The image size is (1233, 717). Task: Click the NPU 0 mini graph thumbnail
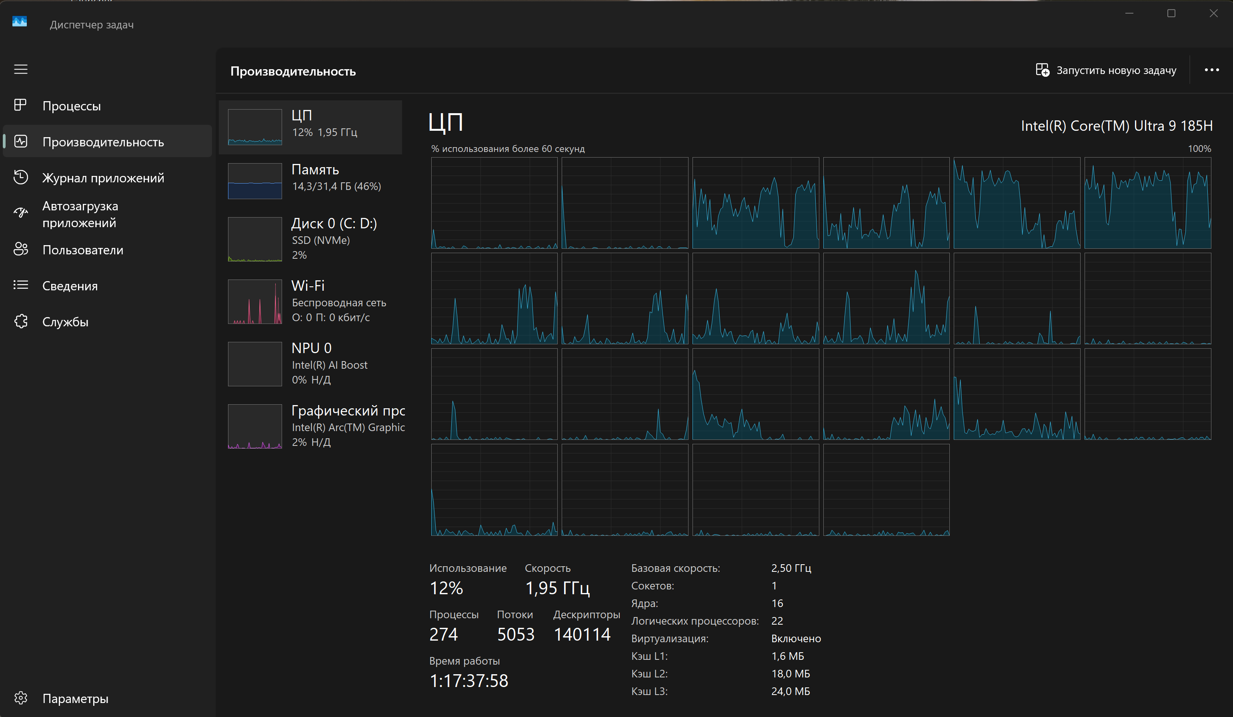pyautogui.click(x=255, y=364)
